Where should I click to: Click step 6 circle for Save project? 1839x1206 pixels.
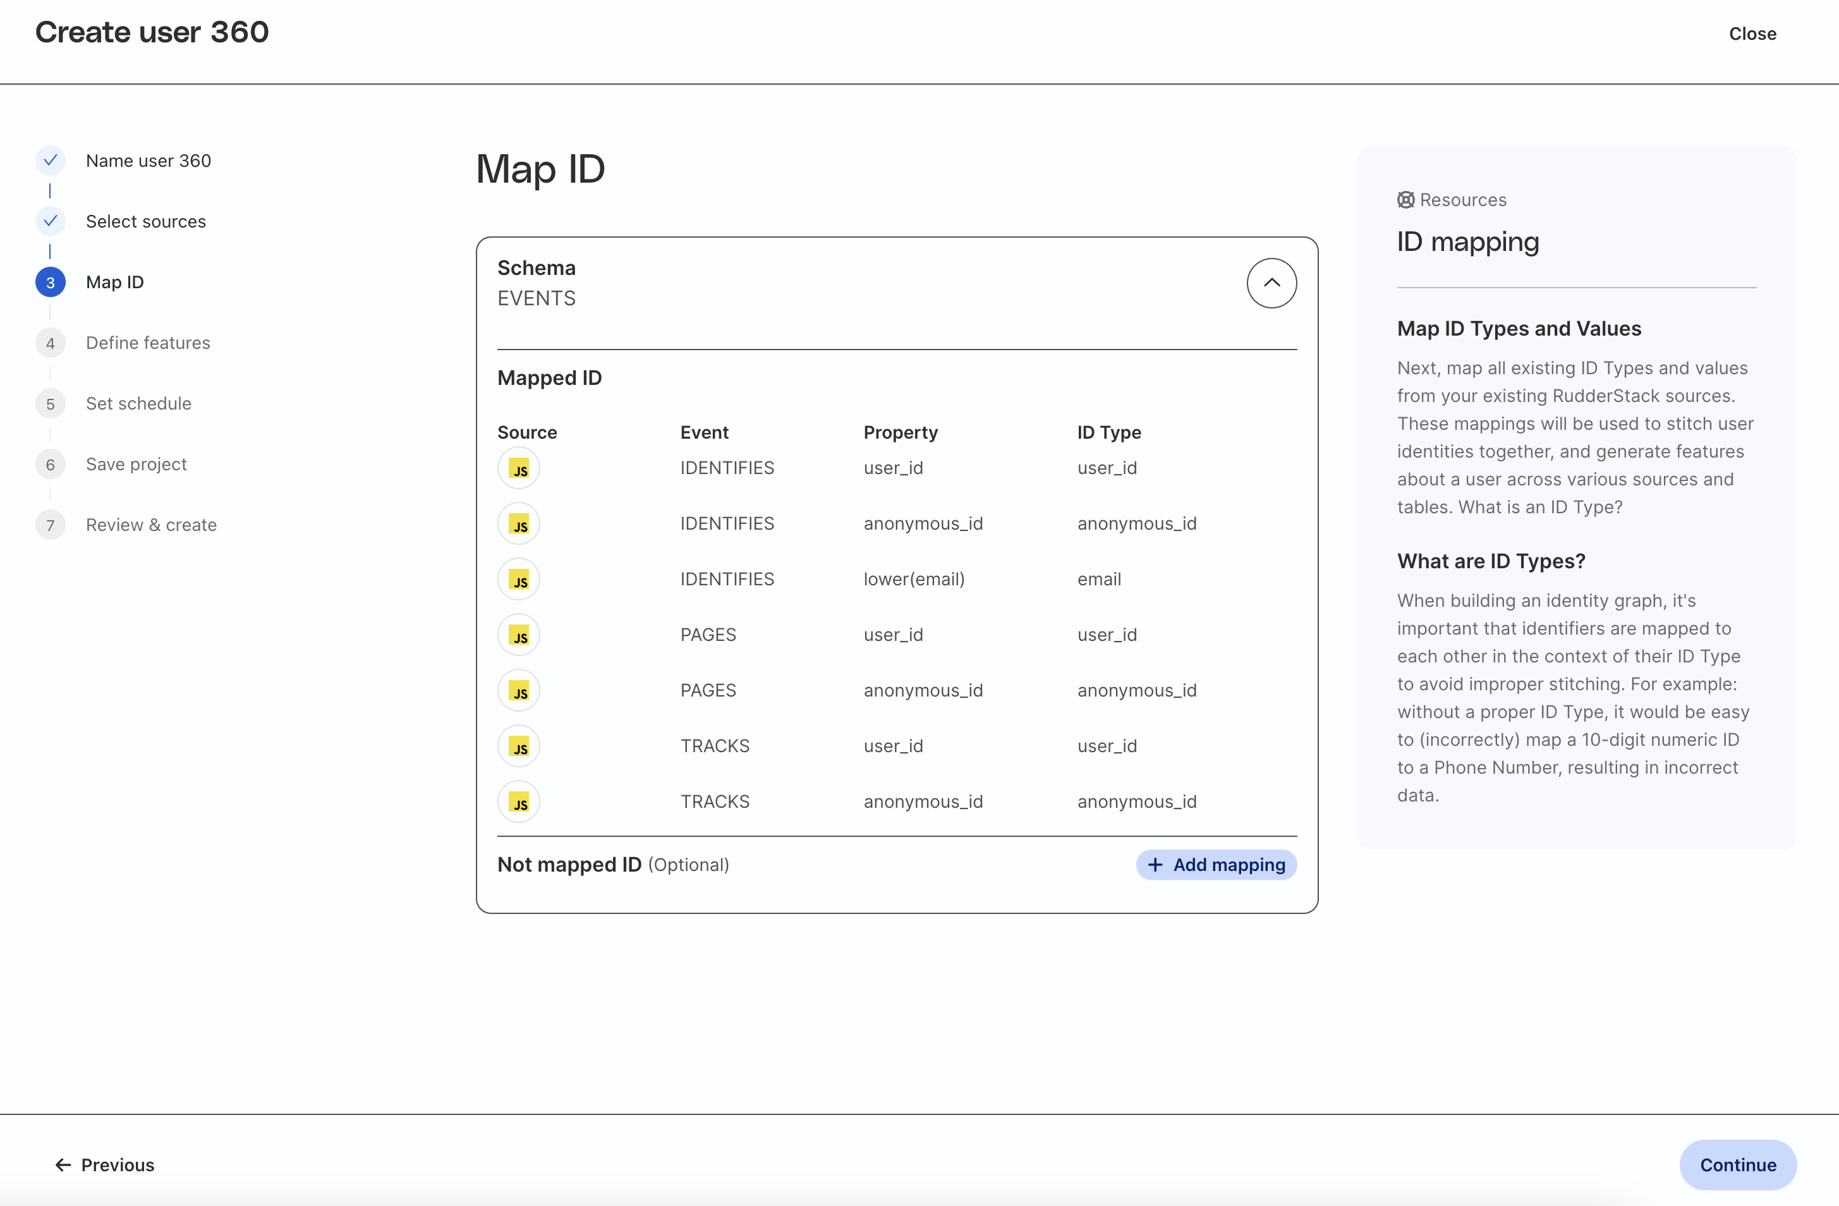tap(50, 465)
